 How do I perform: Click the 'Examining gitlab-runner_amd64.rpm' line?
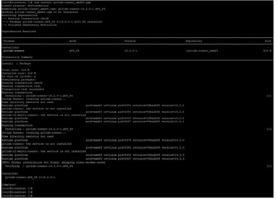pyautogui.click(x=53, y=9)
